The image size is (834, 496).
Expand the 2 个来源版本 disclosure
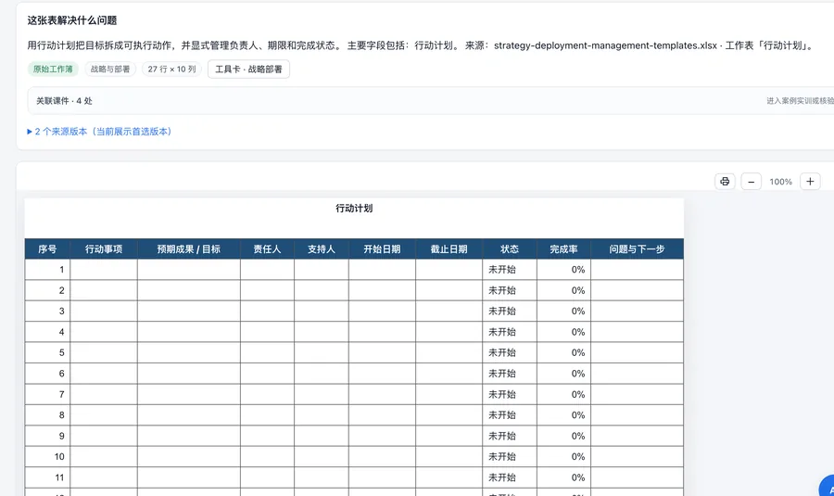click(x=99, y=132)
